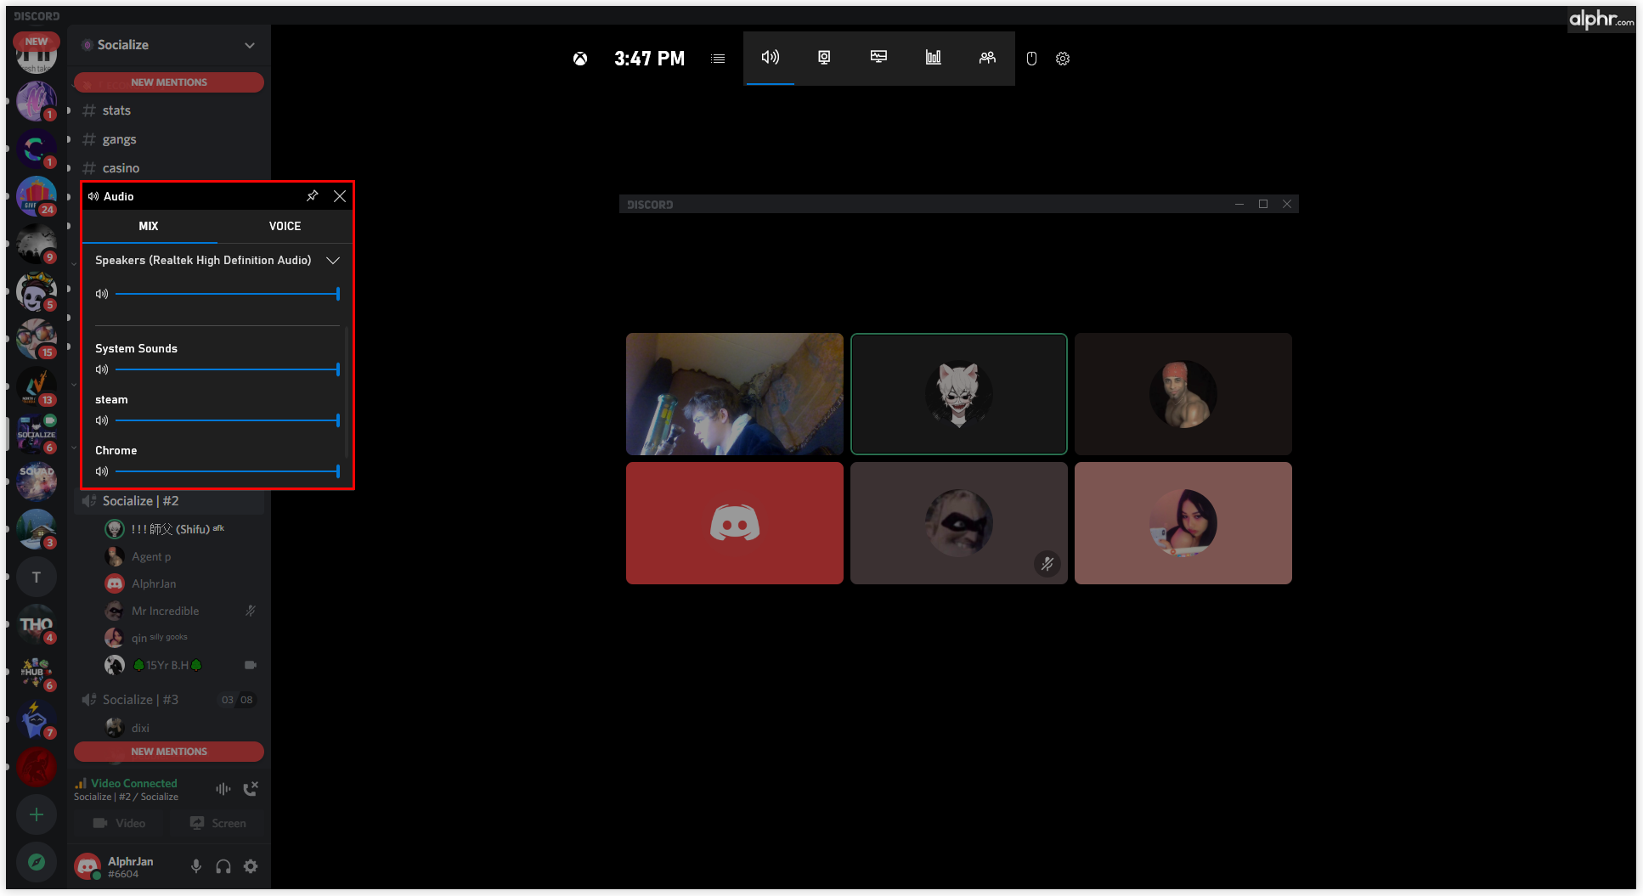
Task: Mute the microphone in user panel
Action: click(196, 866)
